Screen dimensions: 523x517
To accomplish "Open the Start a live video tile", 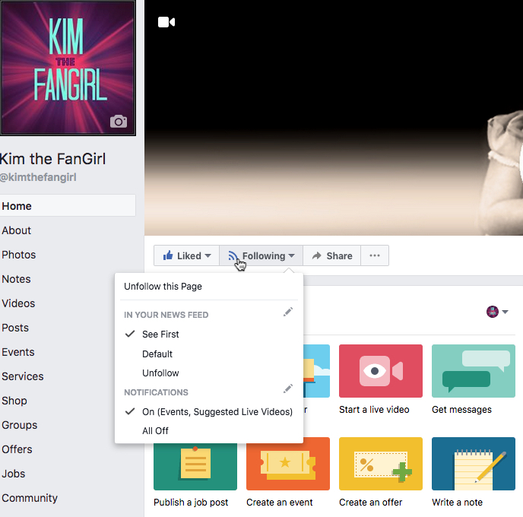I will click(381, 379).
